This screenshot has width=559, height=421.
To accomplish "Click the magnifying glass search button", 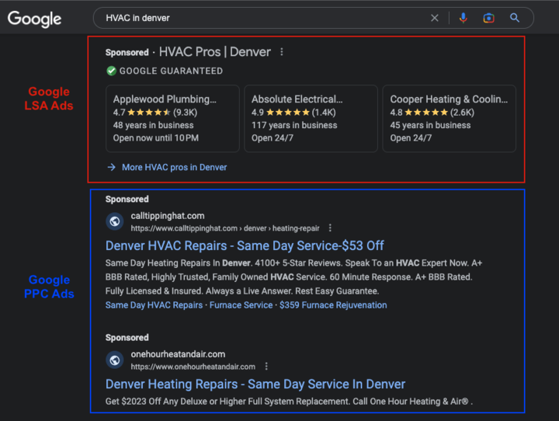I will pos(514,18).
